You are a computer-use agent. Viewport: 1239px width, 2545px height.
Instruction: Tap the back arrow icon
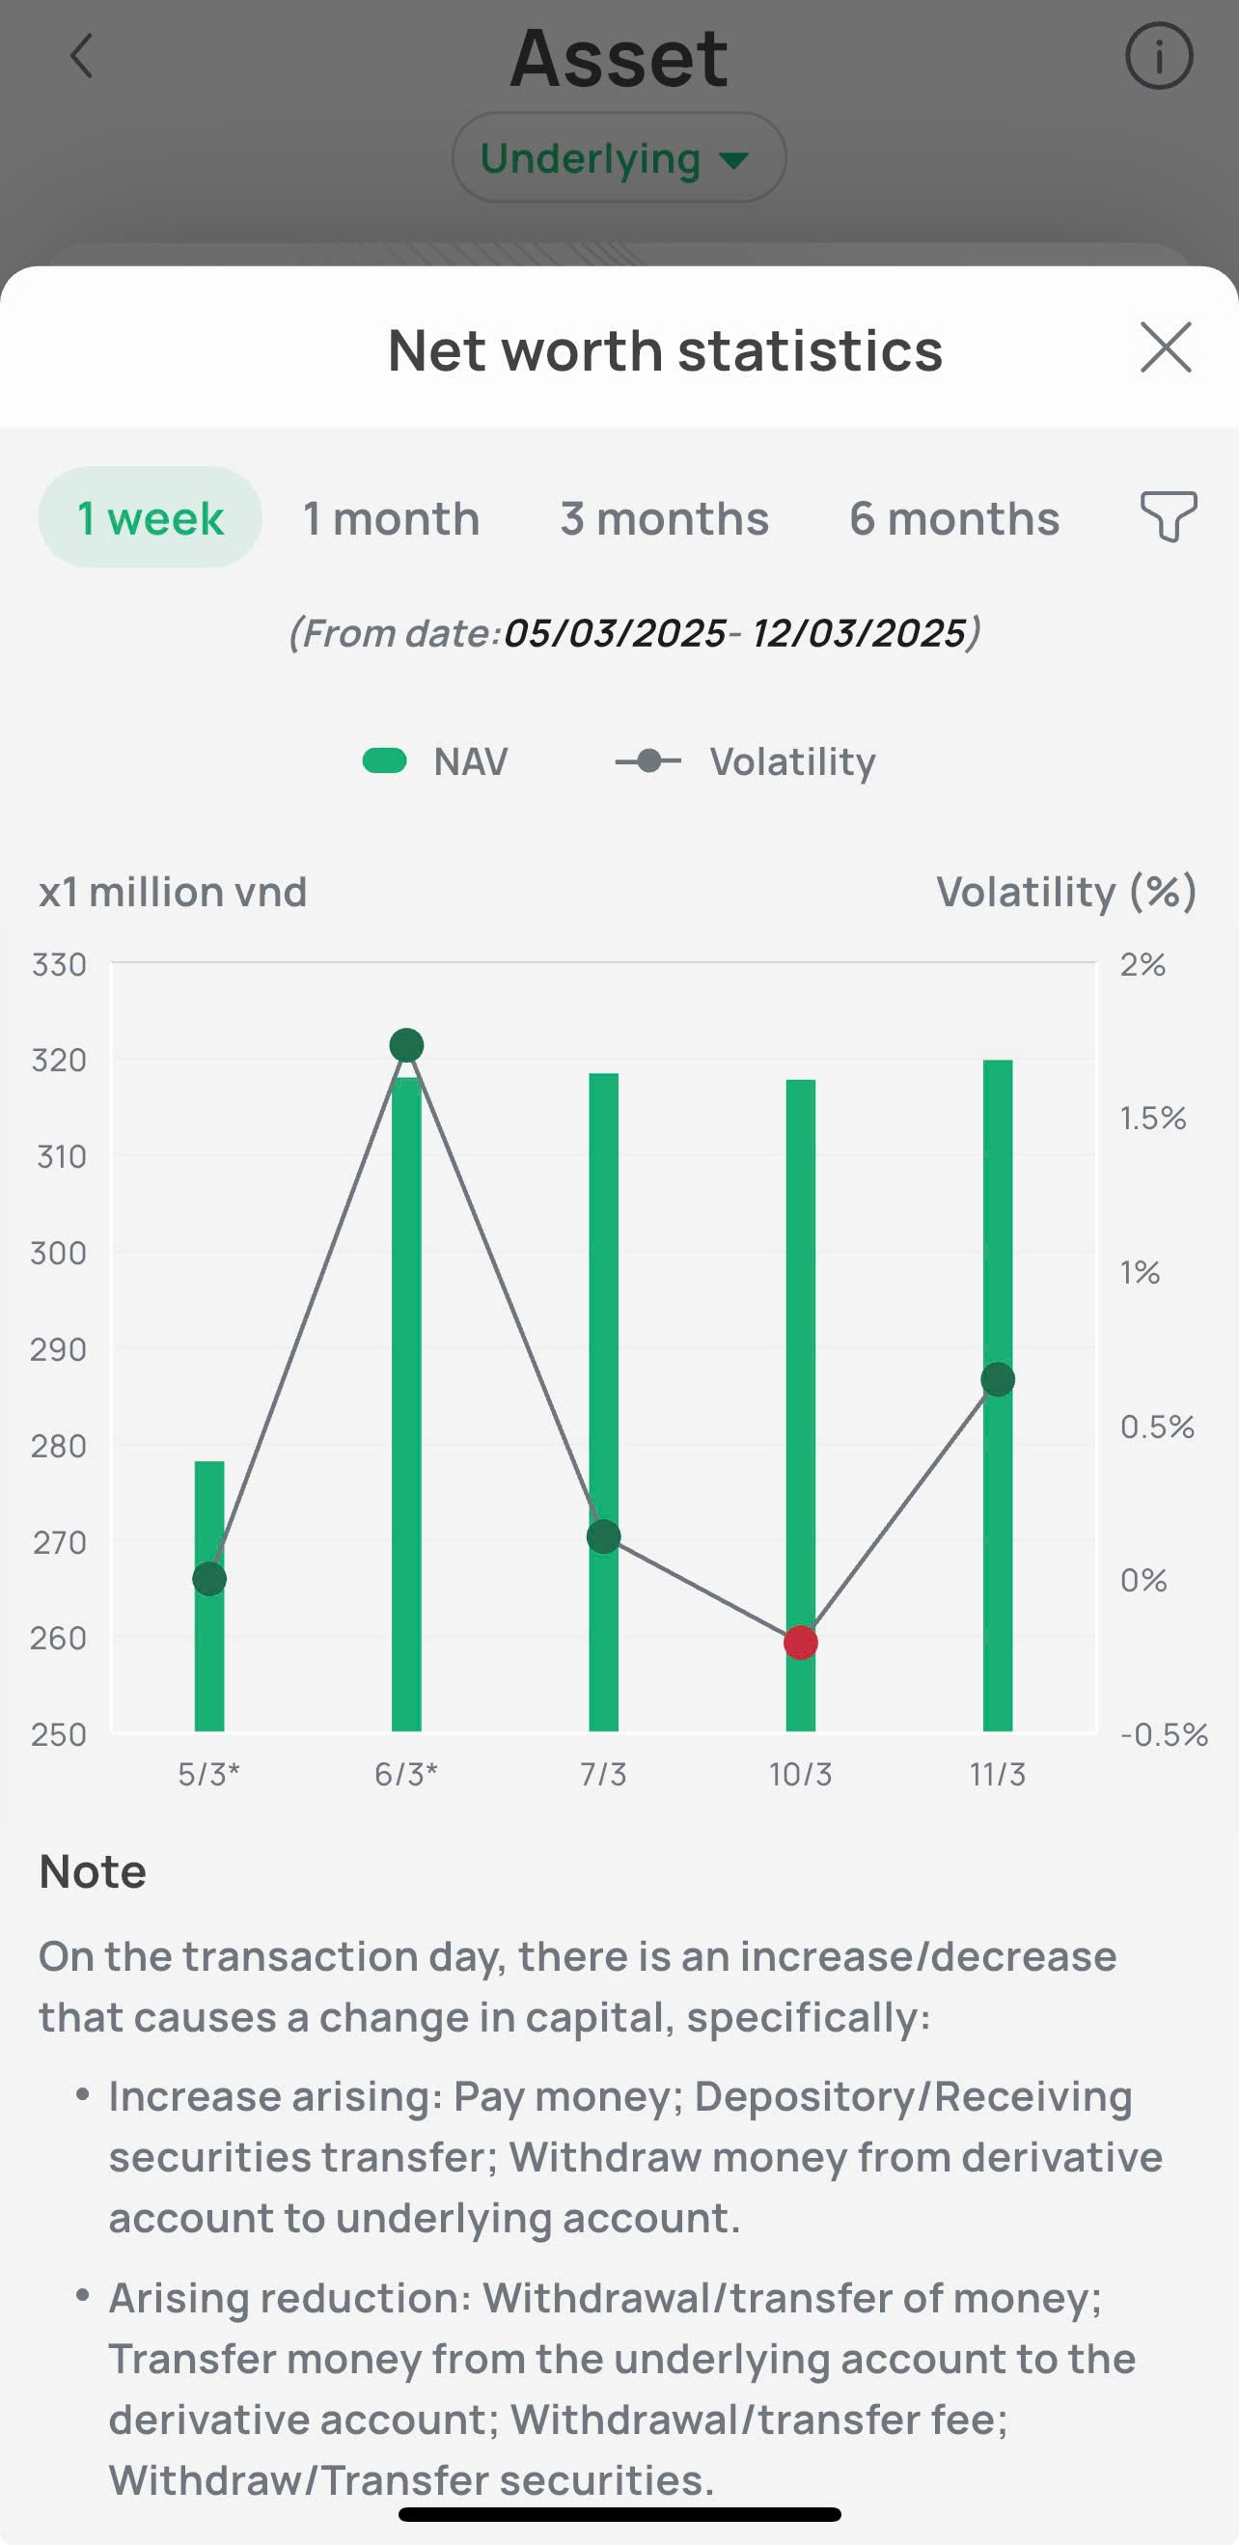click(x=82, y=56)
